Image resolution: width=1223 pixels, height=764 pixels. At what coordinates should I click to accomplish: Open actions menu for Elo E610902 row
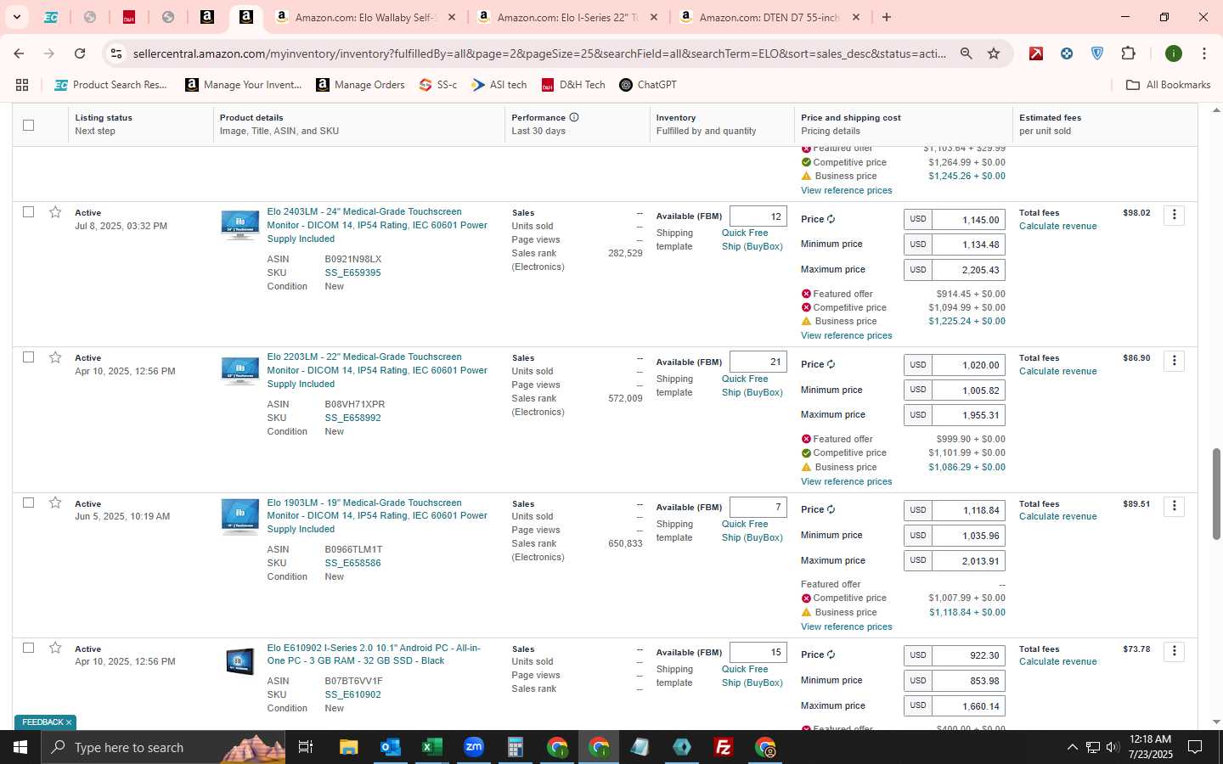tap(1174, 651)
